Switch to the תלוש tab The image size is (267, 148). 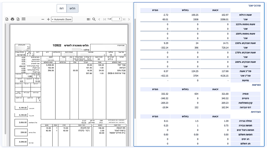[72, 8]
